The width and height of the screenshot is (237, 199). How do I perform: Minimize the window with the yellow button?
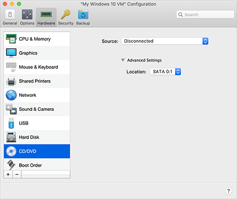click(12, 4)
